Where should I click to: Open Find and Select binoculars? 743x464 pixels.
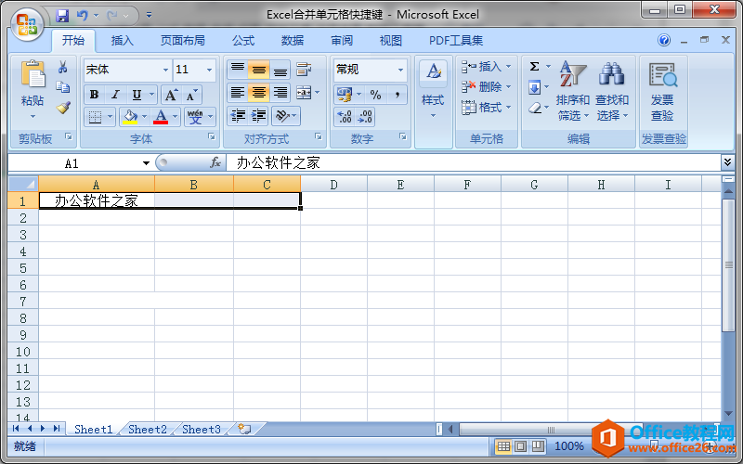(611, 74)
